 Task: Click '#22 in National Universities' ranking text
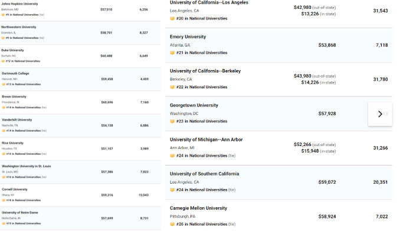click(x=202, y=87)
